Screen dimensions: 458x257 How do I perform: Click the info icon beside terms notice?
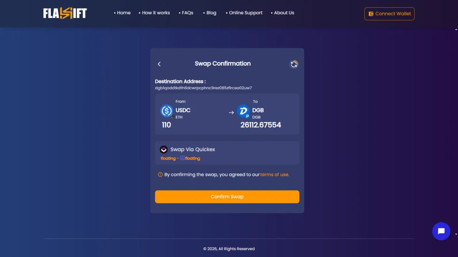(x=160, y=175)
